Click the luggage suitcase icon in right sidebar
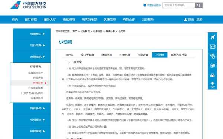 pyautogui.click(x=212, y=75)
